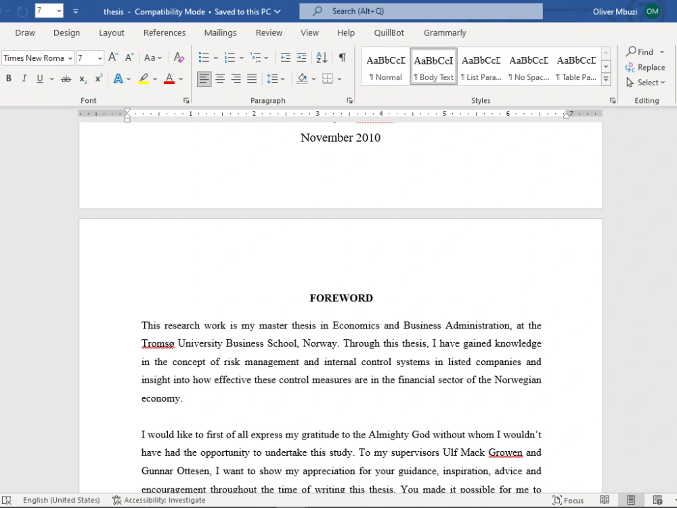Click Accessibility: Investigate status
Image resolution: width=677 pixels, height=508 pixels.
[x=159, y=501]
